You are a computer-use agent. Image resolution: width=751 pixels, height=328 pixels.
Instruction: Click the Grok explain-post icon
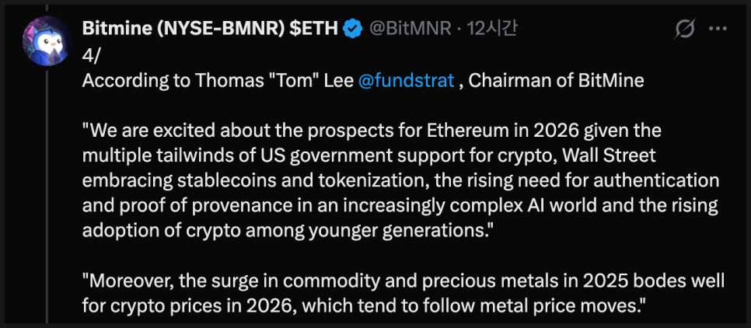pos(685,30)
